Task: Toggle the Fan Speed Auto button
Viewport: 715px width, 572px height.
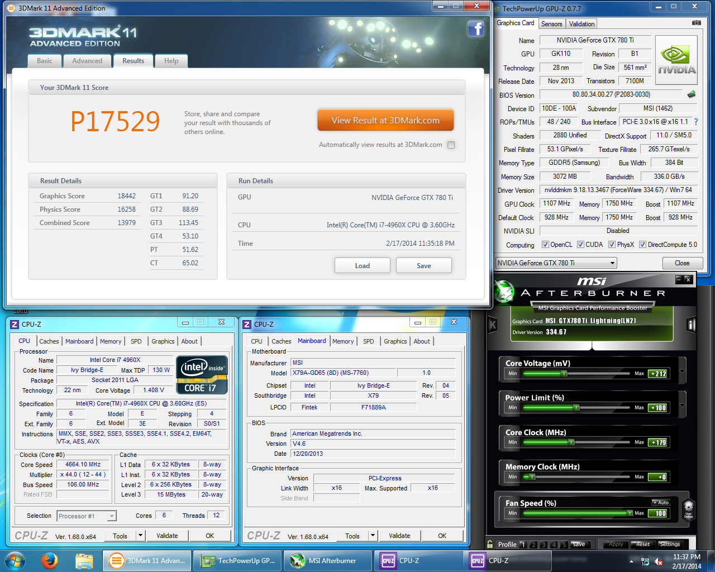Action: coord(661,503)
